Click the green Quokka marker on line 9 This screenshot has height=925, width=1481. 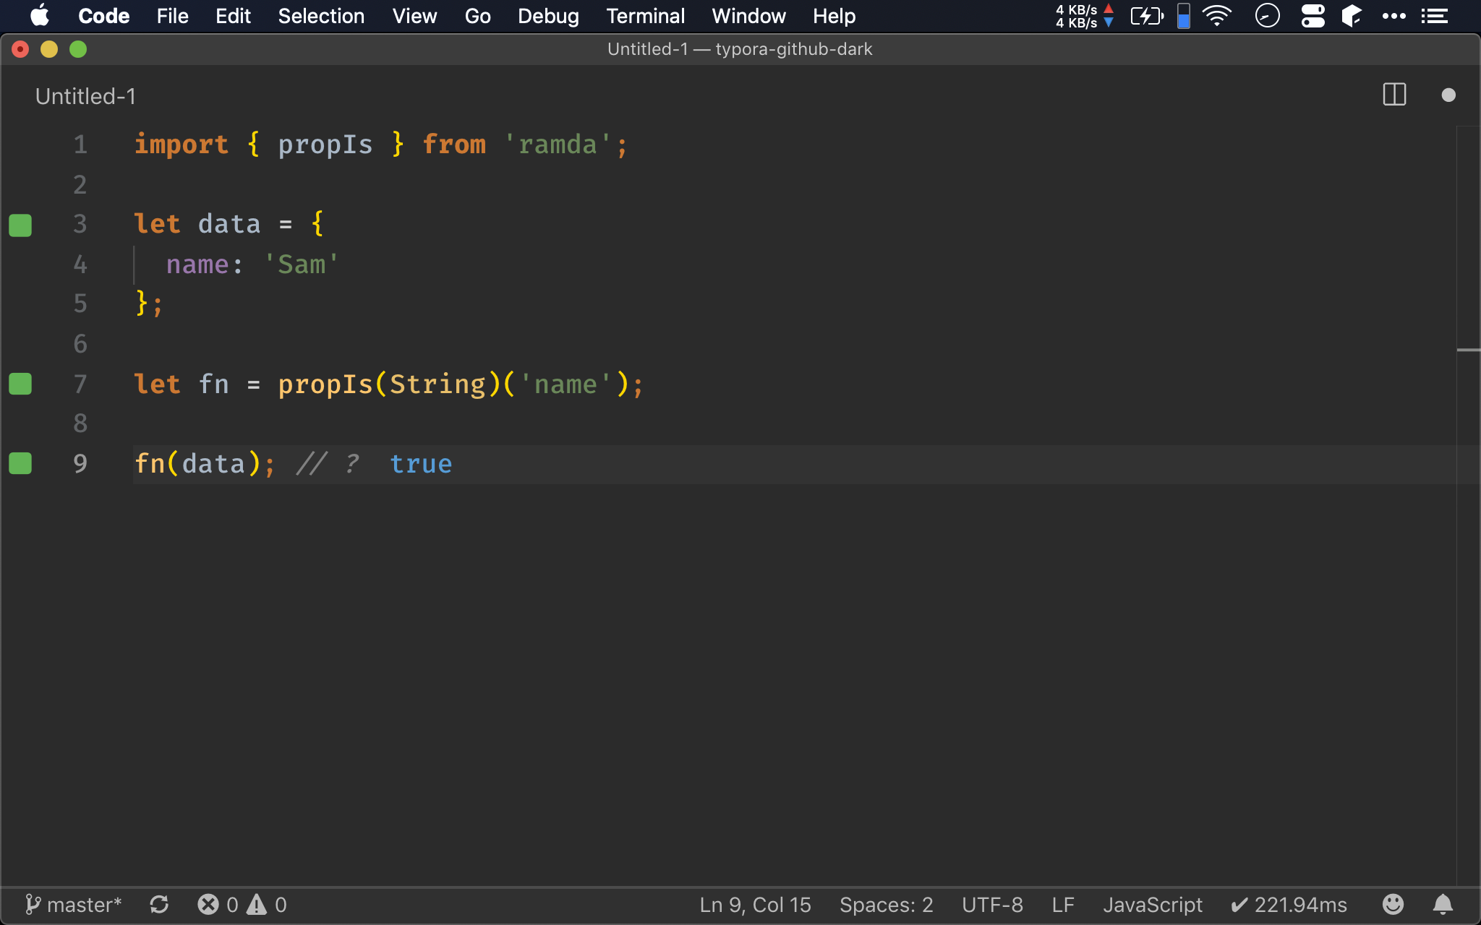[20, 463]
